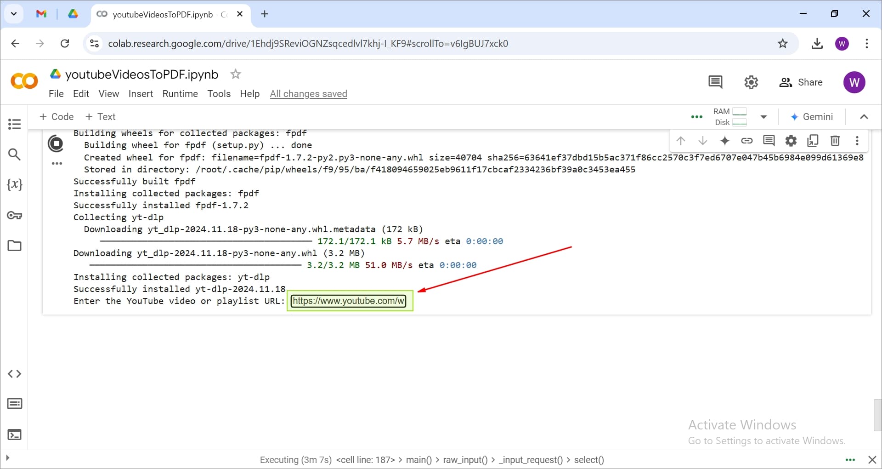Open Chrome downloads
882x469 pixels.
tap(817, 44)
